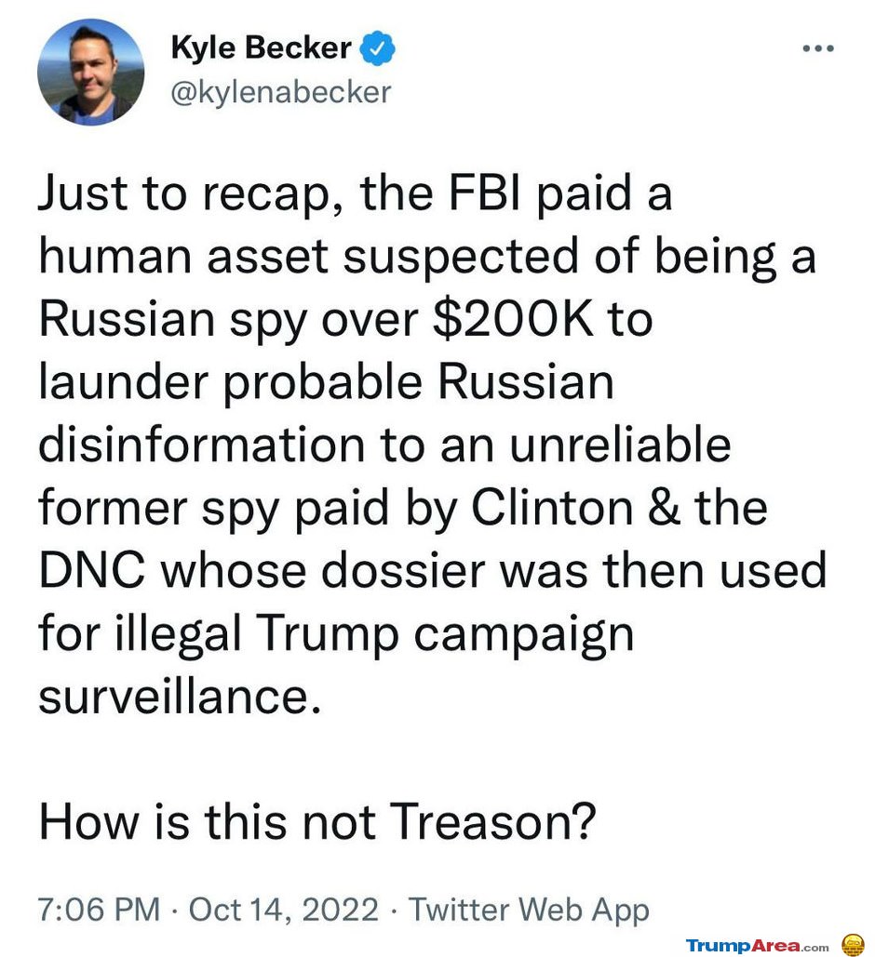Open the Twitter Web App source link
This screenshot has width=875, height=957.
click(529, 910)
